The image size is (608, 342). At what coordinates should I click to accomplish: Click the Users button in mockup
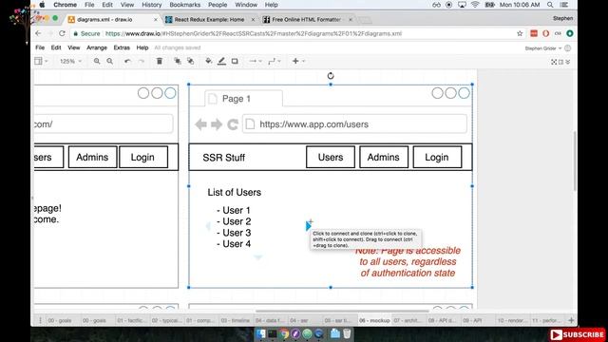point(331,157)
